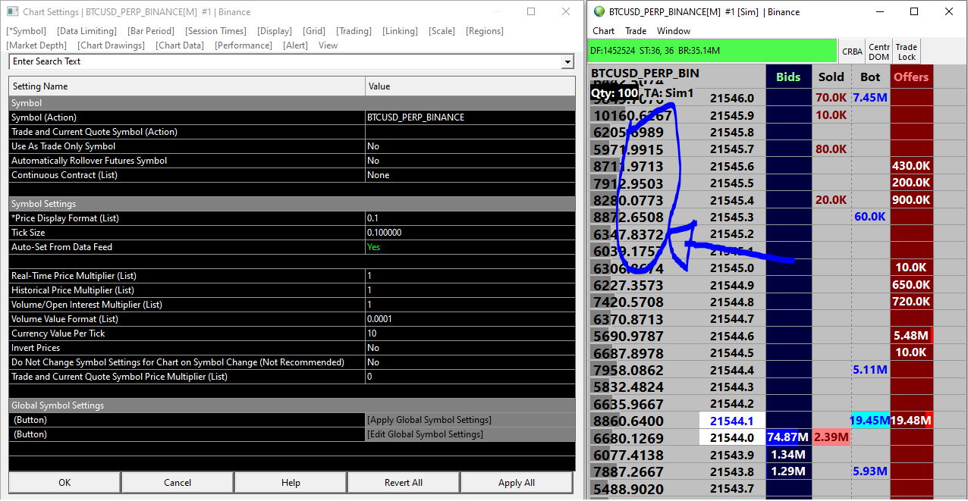Click the 21544.1 price cell
The image size is (968, 501).
(732, 421)
